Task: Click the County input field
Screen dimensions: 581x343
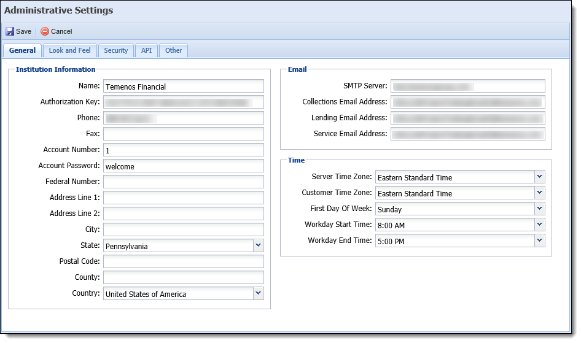Action: [184, 277]
